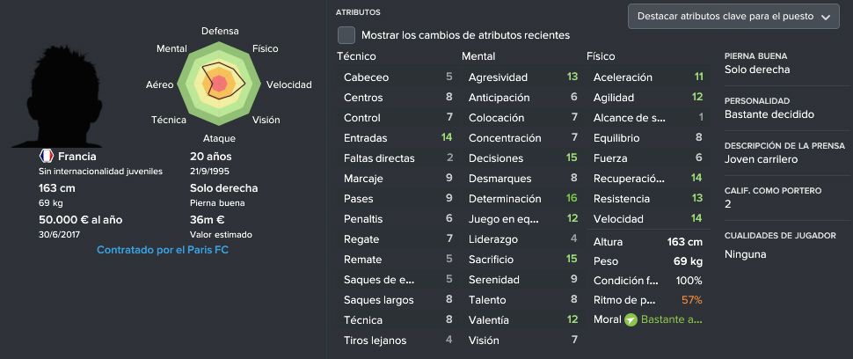Open Contratado por el Paris FC link

[163, 251]
